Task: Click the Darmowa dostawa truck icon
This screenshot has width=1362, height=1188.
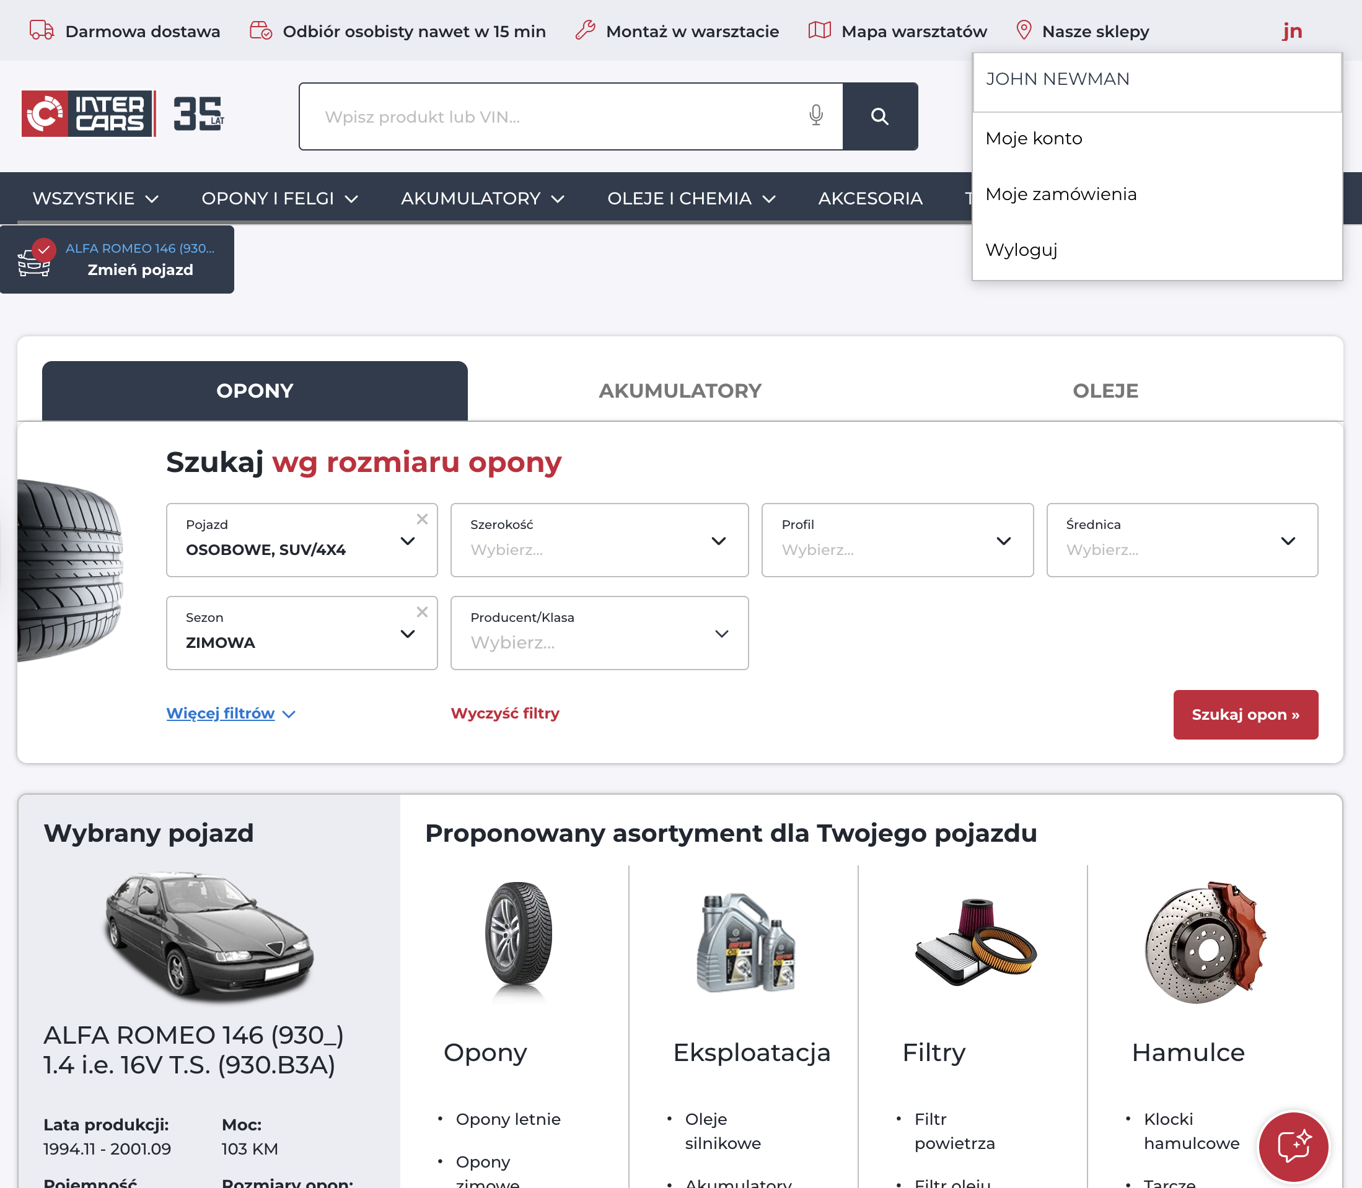Action: pyautogui.click(x=42, y=30)
